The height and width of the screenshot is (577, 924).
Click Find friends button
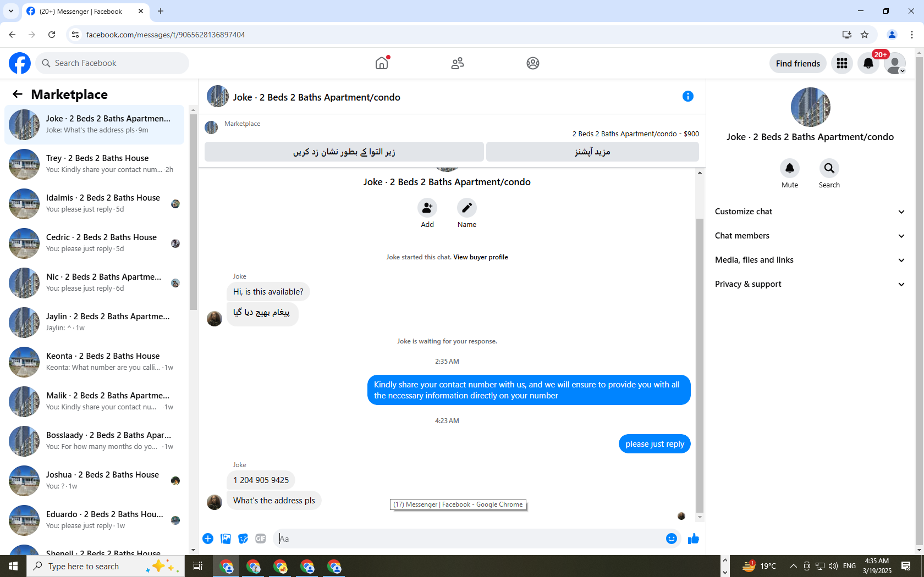[x=798, y=63]
